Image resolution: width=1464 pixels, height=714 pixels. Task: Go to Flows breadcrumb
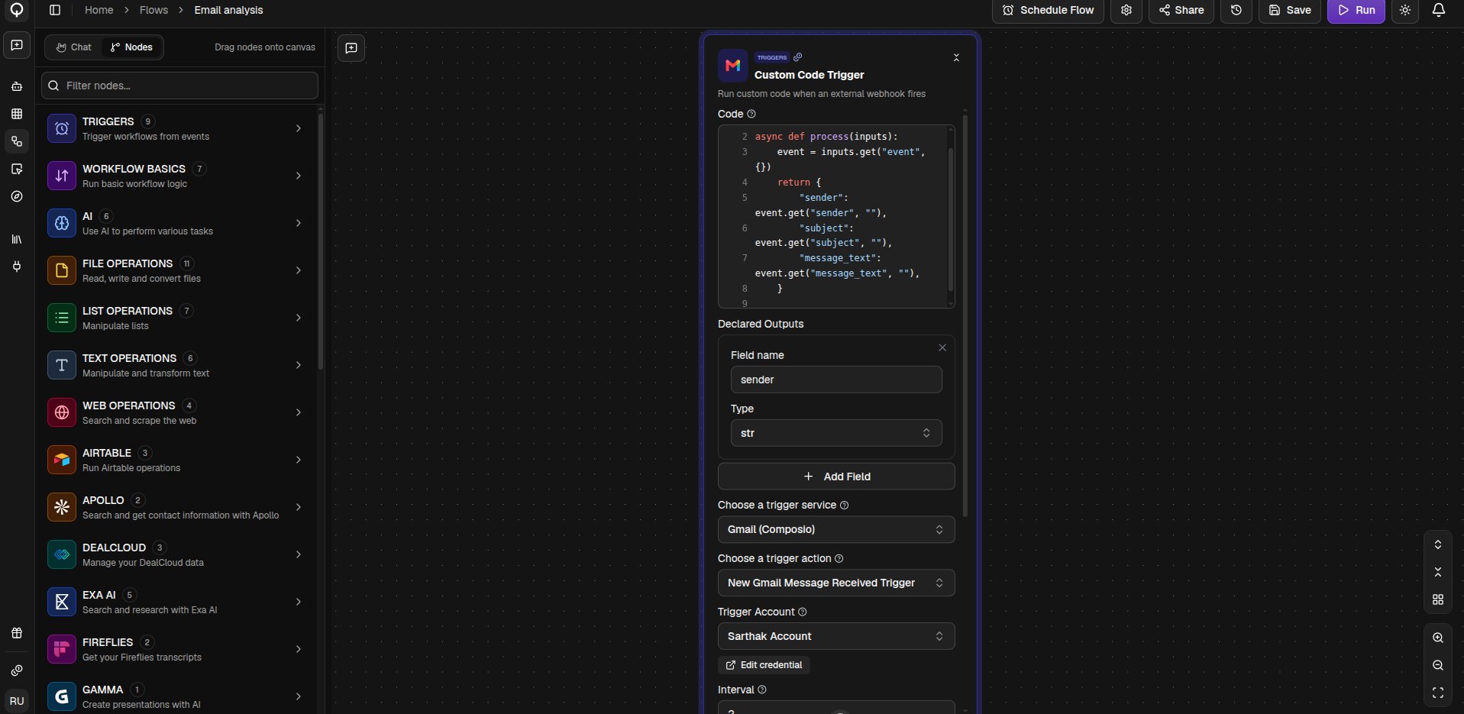coord(154,10)
